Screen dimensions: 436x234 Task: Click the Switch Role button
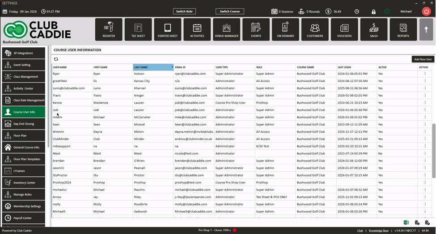[x=184, y=12]
